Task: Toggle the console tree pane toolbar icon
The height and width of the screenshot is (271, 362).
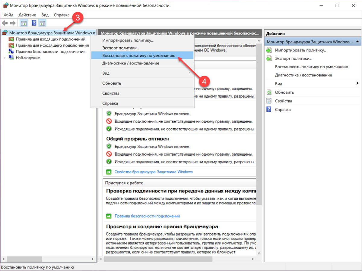Action: coord(24,23)
